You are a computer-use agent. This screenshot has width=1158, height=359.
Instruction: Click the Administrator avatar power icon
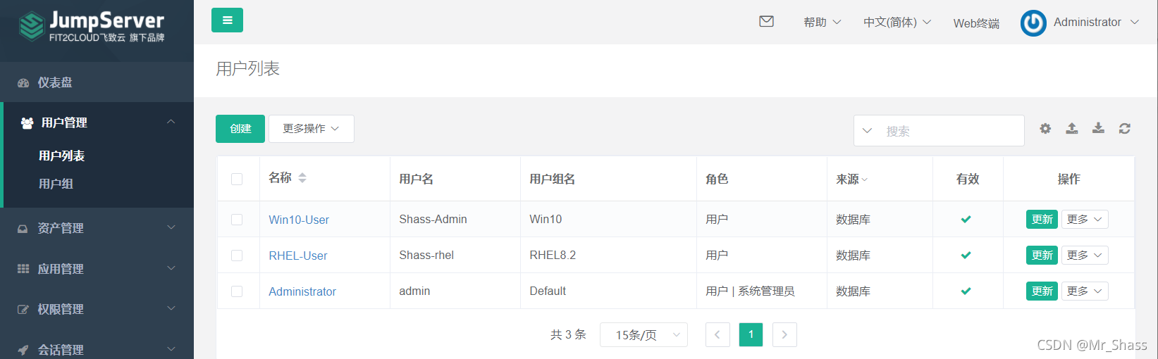pos(1033,23)
